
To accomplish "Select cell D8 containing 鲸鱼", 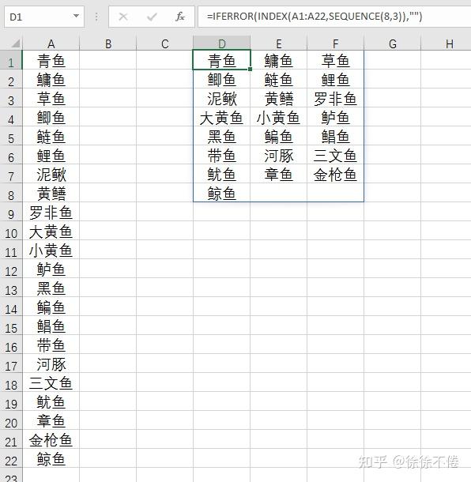I will point(221,193).
